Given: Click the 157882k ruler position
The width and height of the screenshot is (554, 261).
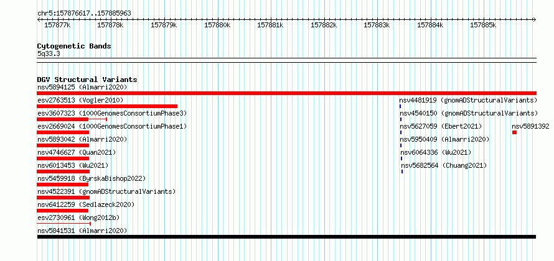Looking at the screenshot, I should (324, 25).
